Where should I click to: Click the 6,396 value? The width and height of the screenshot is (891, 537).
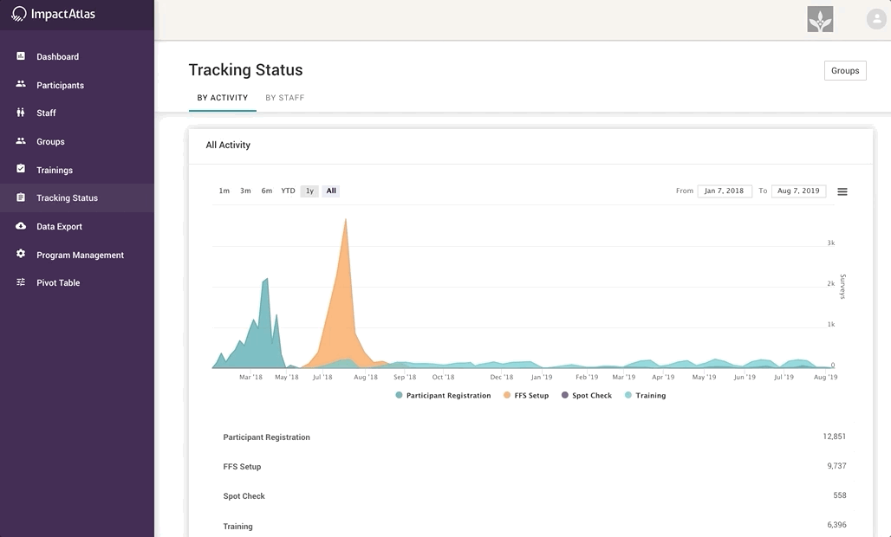click(x=836, y=525)
